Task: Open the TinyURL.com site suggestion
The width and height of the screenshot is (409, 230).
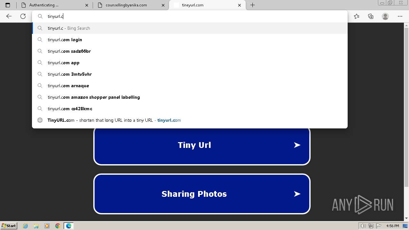Action: (x=190, y=120)
